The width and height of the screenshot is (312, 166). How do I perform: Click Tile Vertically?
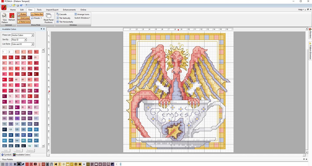(x=63, y=18)
